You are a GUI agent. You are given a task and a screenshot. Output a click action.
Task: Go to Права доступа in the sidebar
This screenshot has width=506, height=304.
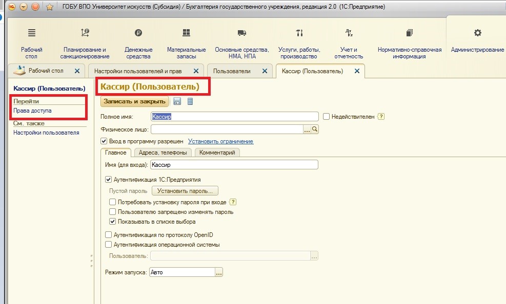32,111
